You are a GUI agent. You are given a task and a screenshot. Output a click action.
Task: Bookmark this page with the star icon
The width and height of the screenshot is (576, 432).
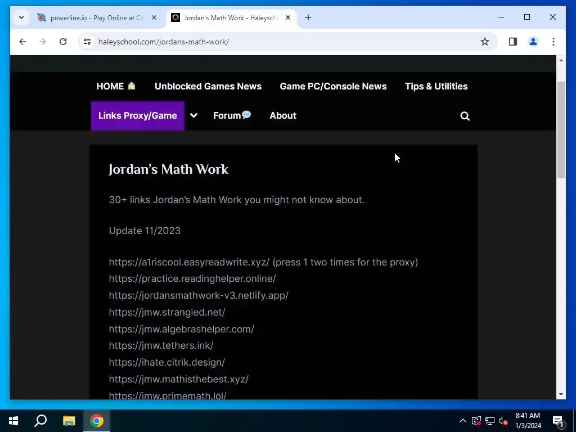[x=485, y=42]
